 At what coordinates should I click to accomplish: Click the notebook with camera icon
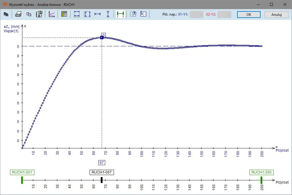[39, 14]
